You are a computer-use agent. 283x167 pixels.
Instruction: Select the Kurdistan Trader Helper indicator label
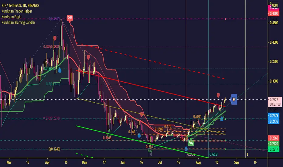click(x=17, y=11)
